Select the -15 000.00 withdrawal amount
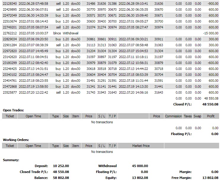This screenshot has height=181, width=220. coord(211,33)
